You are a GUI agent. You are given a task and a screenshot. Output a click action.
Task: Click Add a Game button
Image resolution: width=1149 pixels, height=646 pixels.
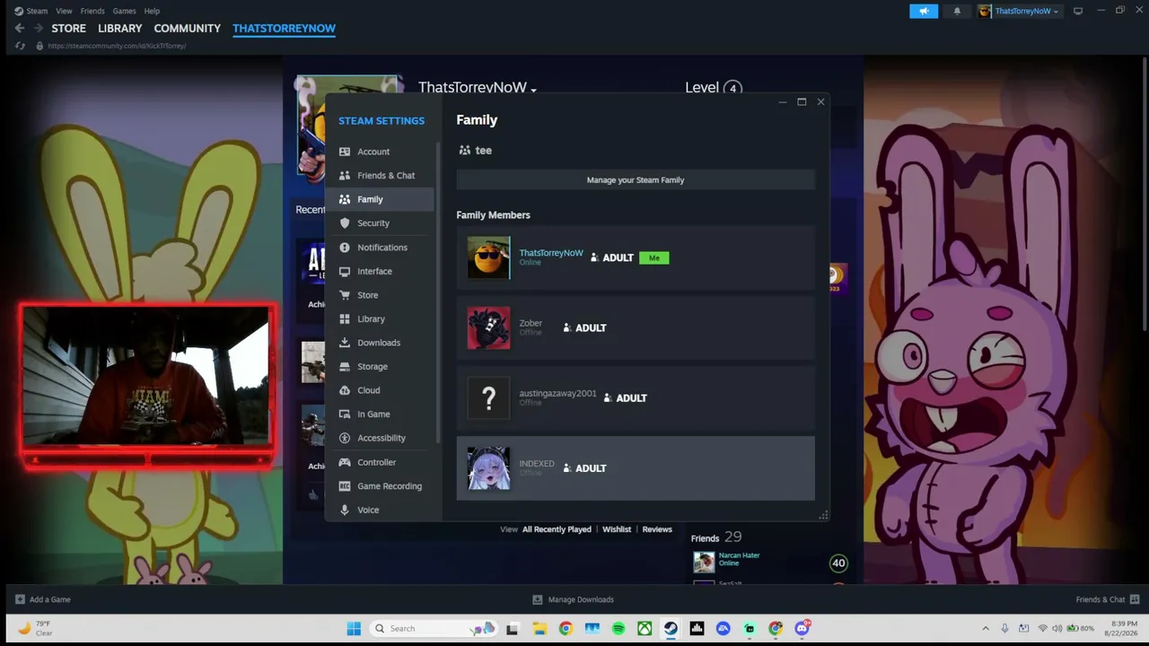pos(43,599)
